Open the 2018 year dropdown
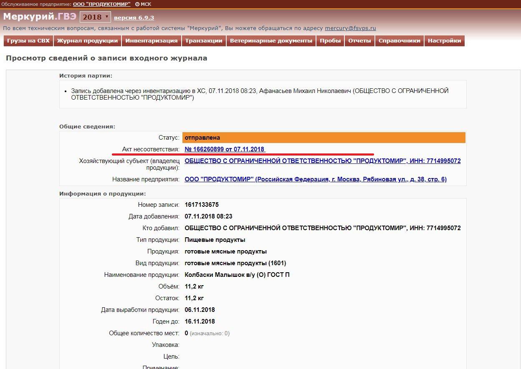521x369 pixels. pyautogui.click(x=95, y=17)
